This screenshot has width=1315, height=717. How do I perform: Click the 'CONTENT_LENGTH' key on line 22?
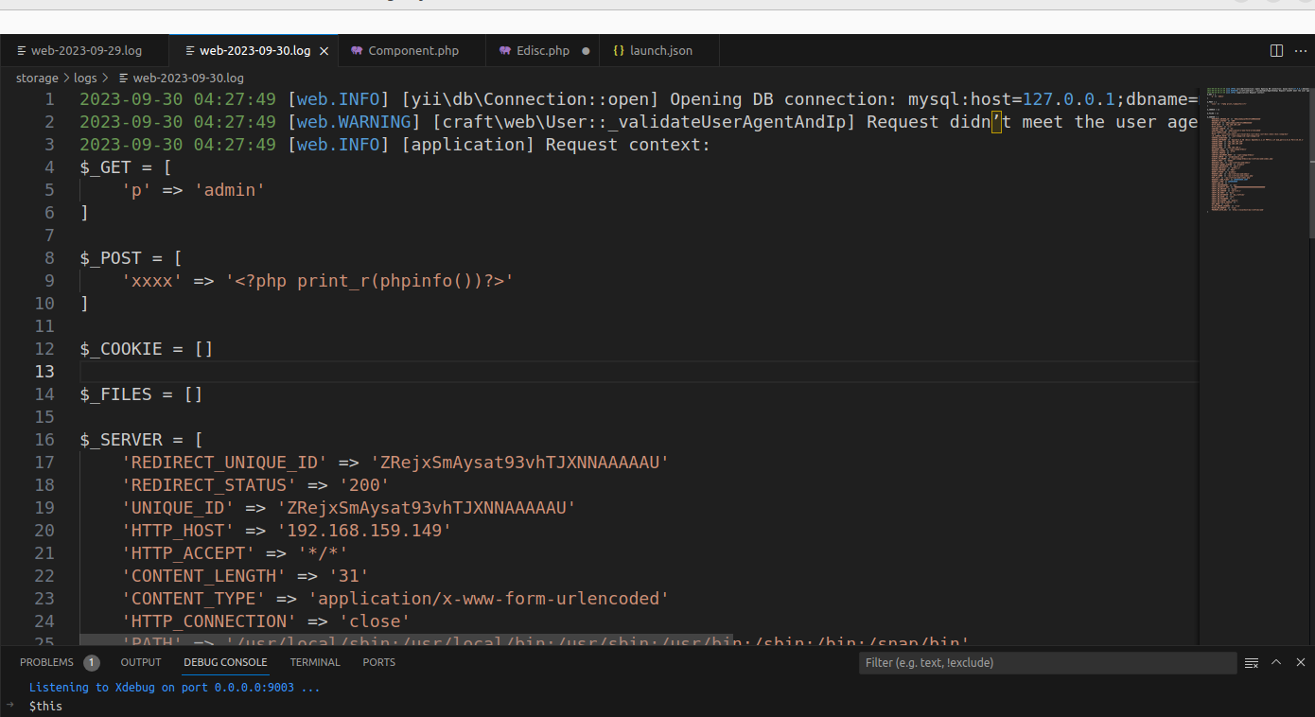point(203,576)
